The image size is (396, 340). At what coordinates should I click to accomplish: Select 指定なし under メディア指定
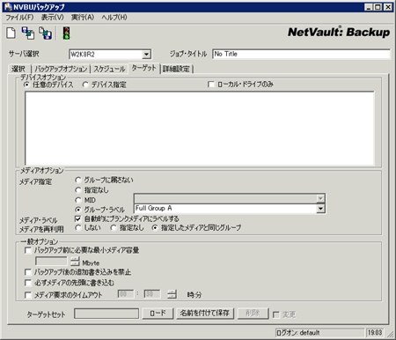(78, 190)
